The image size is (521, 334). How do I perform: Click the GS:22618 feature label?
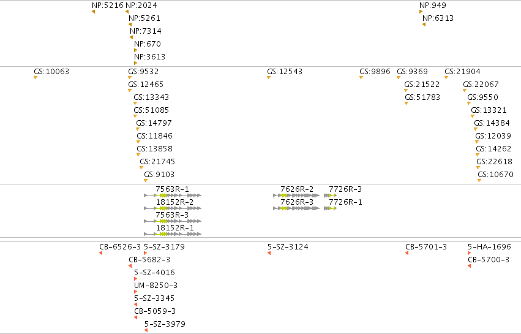click(495, 162)
